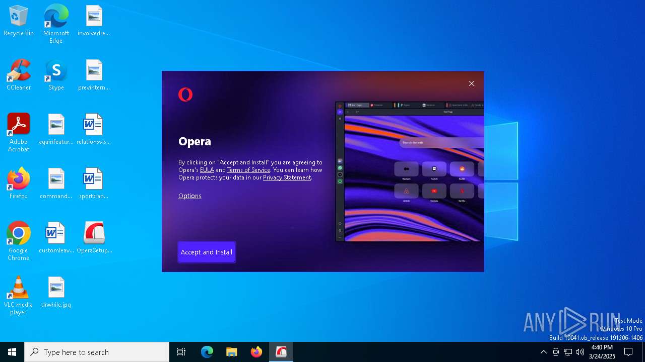Select the Skype desktop shortcut
The height and width of the screenshot is (362, 645).
tap(56, 75)
